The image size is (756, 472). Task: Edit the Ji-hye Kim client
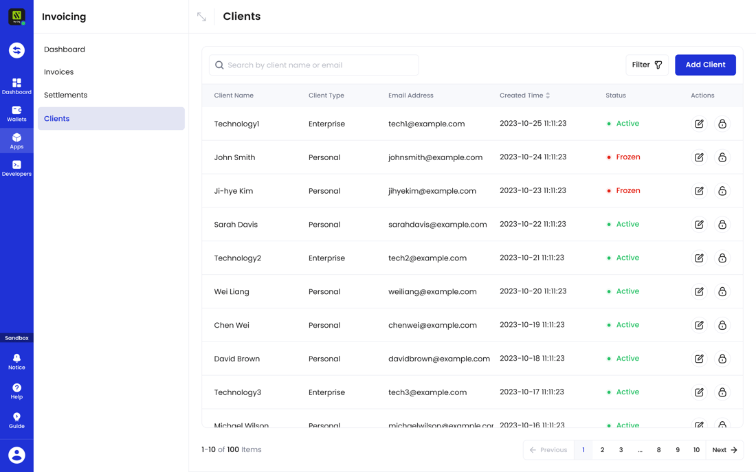[x=699, y=191]
